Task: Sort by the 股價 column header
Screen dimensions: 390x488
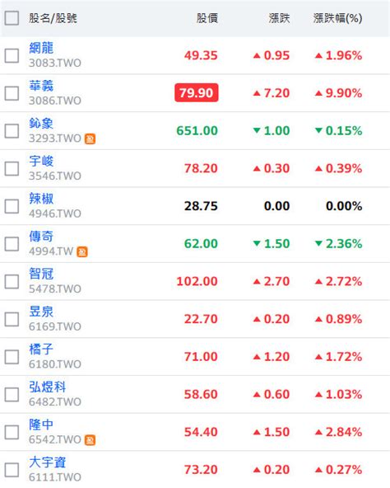Action: (x=207, y=18)
